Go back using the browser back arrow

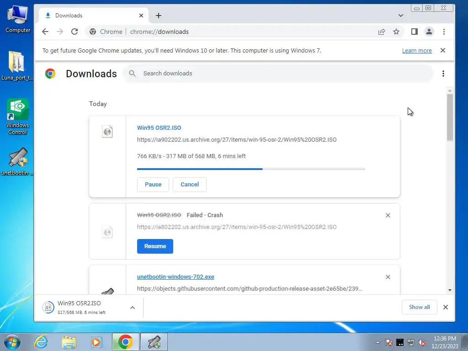(45, 32)
